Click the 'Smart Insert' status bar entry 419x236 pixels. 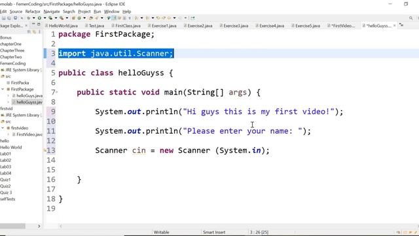(x=214, y=232)
